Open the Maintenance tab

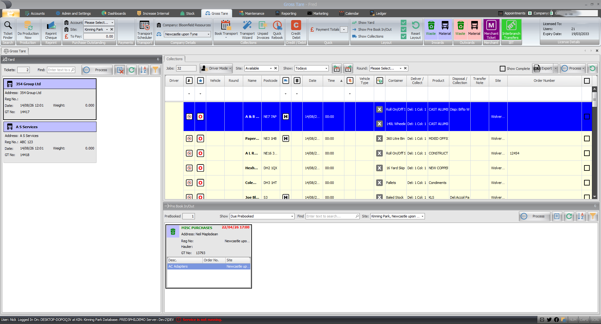pyautogui.click(x=252, y=13)
